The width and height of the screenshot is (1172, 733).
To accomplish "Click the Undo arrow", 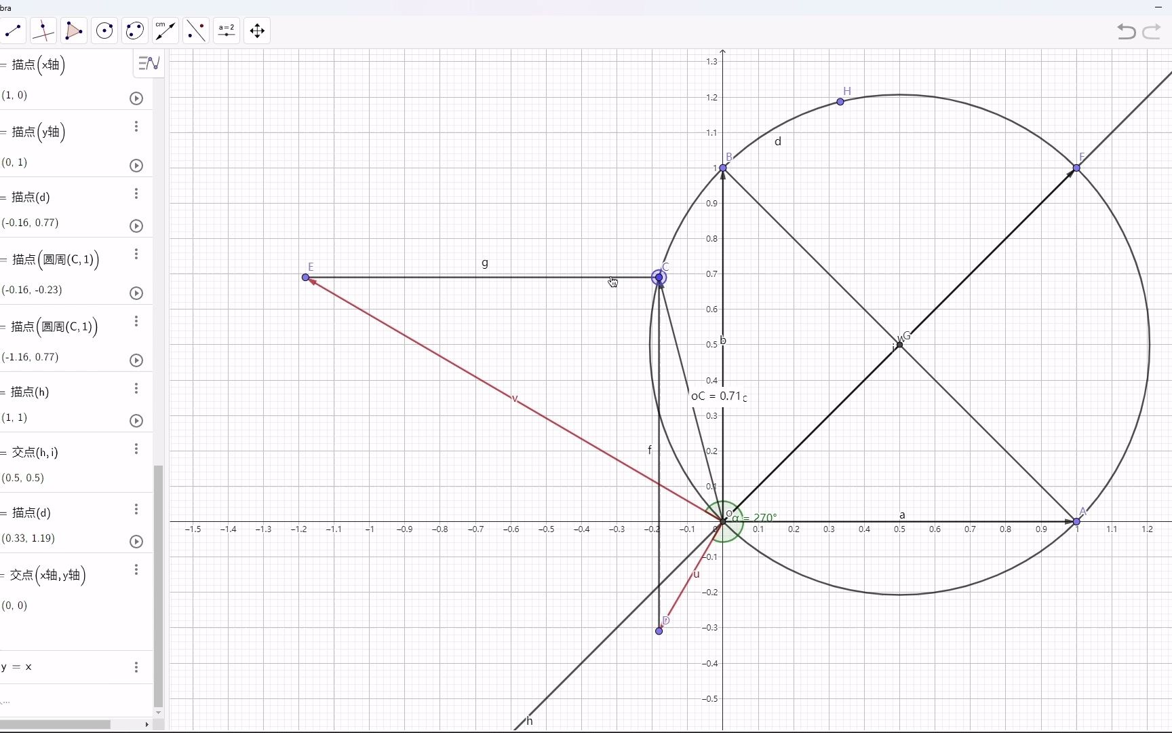I will [1127, 31].
